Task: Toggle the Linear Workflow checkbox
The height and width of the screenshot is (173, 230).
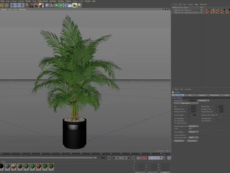Action: (189, 135)
